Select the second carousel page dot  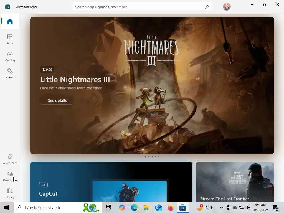click(x=149, y=157)
